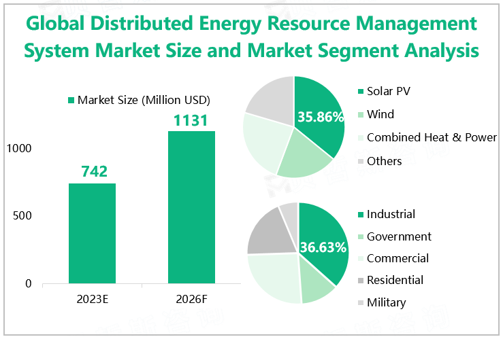This screenshot has height=337, width=503.
Task: Click the 1131 data label
Action: tap(191, 120)
